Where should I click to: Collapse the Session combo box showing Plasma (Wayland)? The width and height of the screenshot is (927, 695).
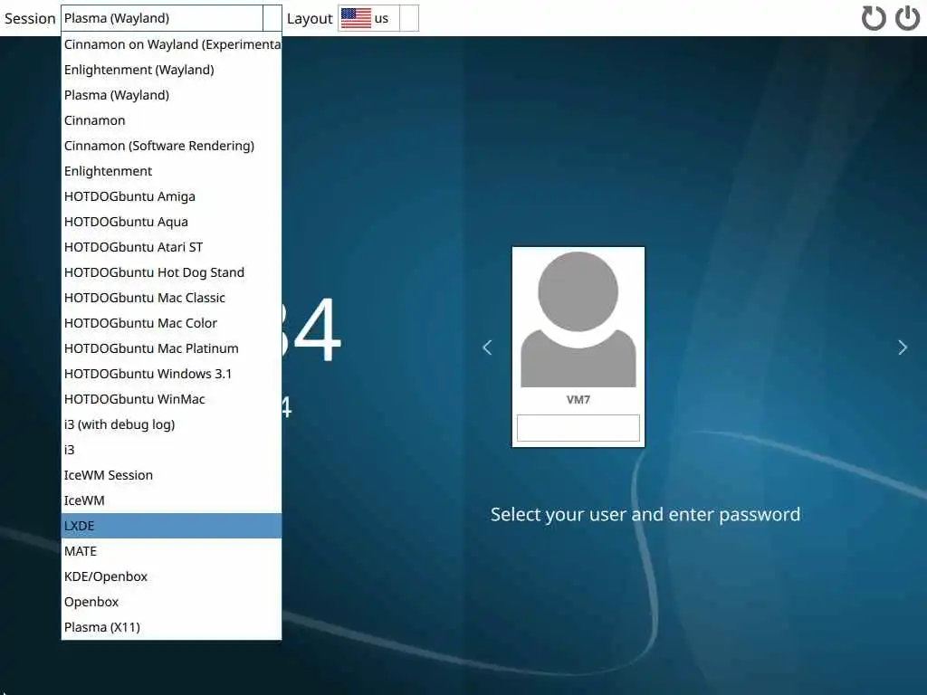[171, 18]
